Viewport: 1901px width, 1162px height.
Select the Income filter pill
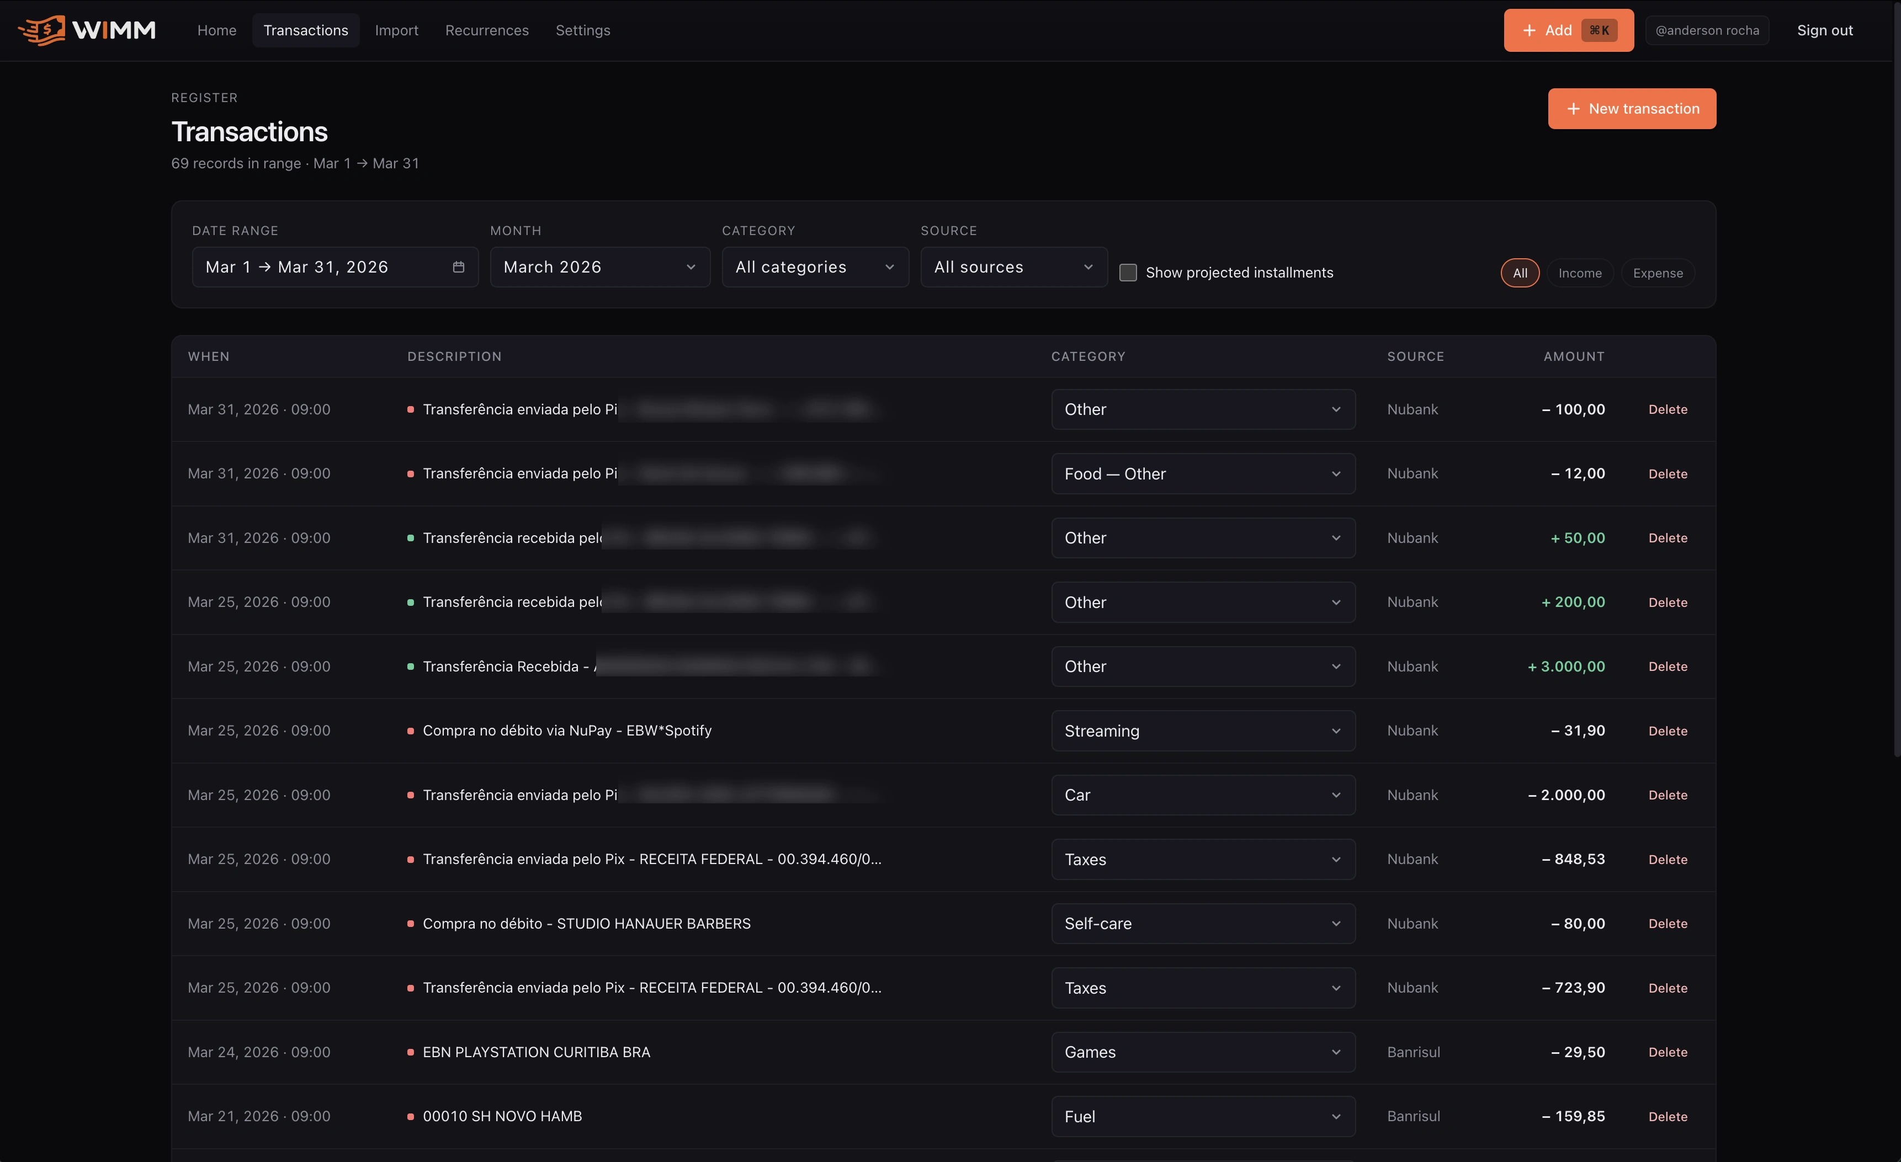[x=1579, y=273]
